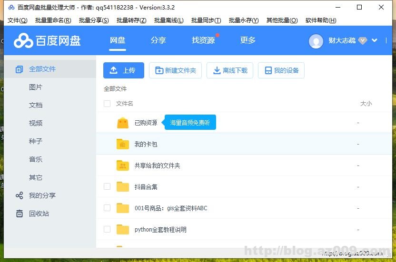Open the 共享给我的文件夹 shared folder icon

tap(123, 165)
